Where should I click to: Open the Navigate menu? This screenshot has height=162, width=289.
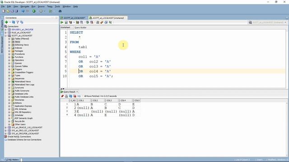coord(25,6)
